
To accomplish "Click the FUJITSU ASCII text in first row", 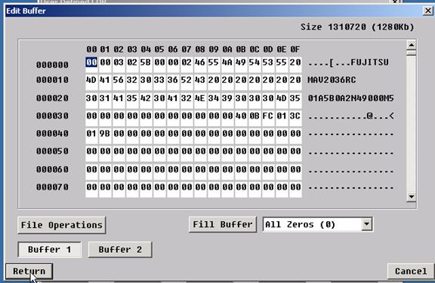I will click(x=369, y=63).
